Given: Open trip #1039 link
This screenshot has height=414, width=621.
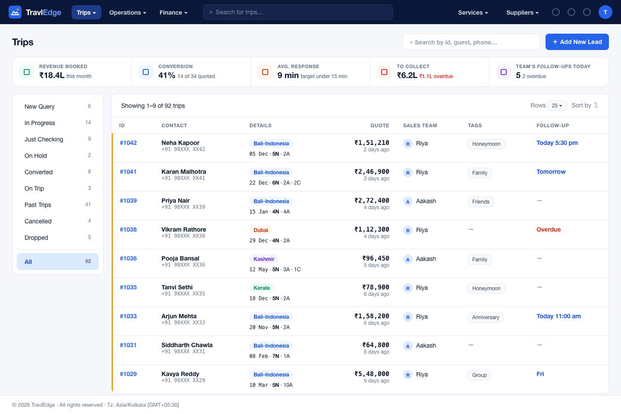Looking at the screenshot, I should pyautogui.click(x=128, y=201).
